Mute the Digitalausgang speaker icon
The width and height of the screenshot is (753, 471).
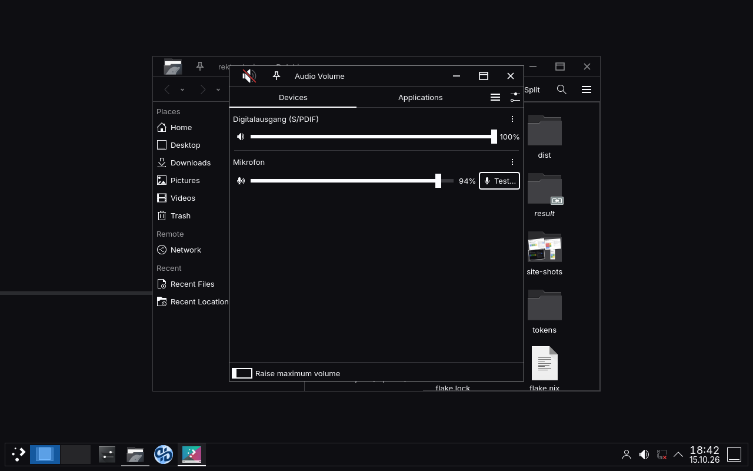click(241, 137)
